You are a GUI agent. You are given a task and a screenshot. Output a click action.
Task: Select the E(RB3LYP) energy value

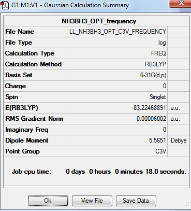click(116, 108)
